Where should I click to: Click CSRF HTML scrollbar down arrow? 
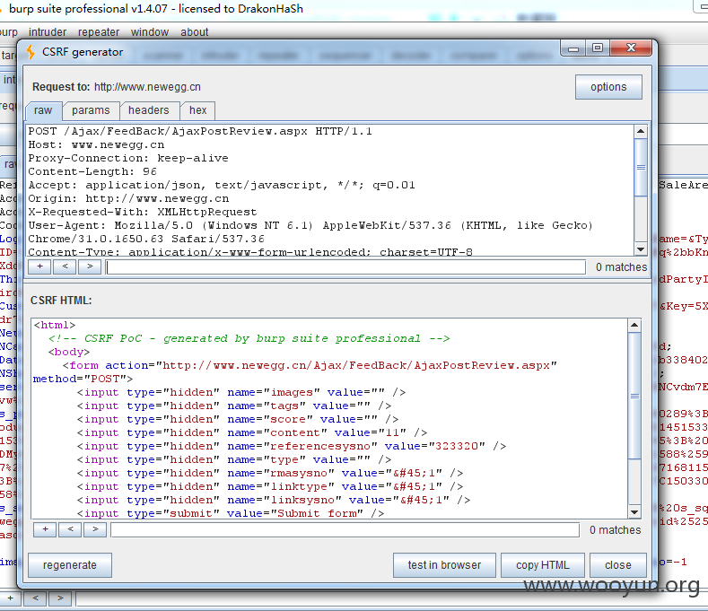tap(634, 512)
